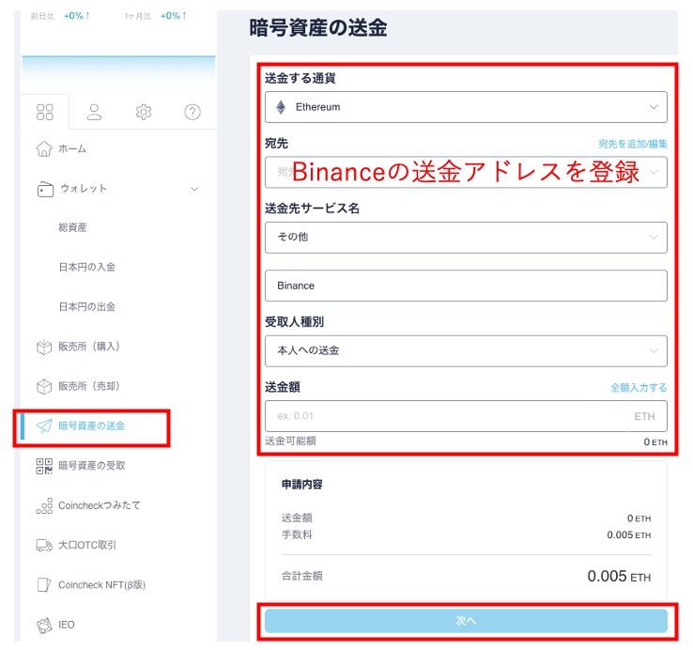
Task: Click the home house icon
Action: click(44, 149)
